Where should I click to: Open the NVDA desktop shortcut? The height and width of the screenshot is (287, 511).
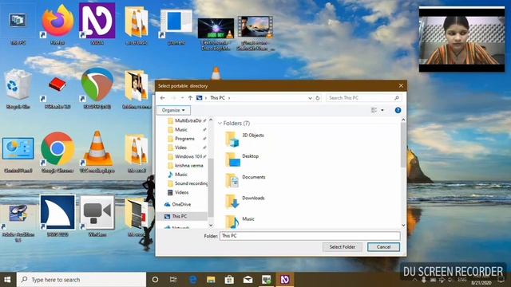97,25
